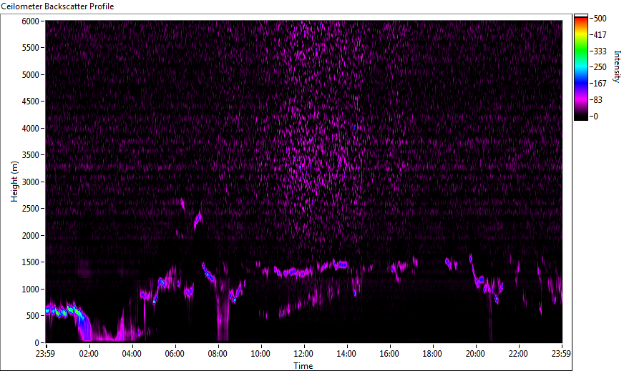Click the 417 value on intensity scale

(600, 34)
